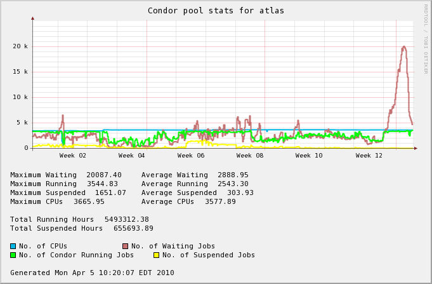Click the 'No. of Waiting Jobs' legend label
Image resolution: width=432 pixels, height=284 pixels.
173,246
